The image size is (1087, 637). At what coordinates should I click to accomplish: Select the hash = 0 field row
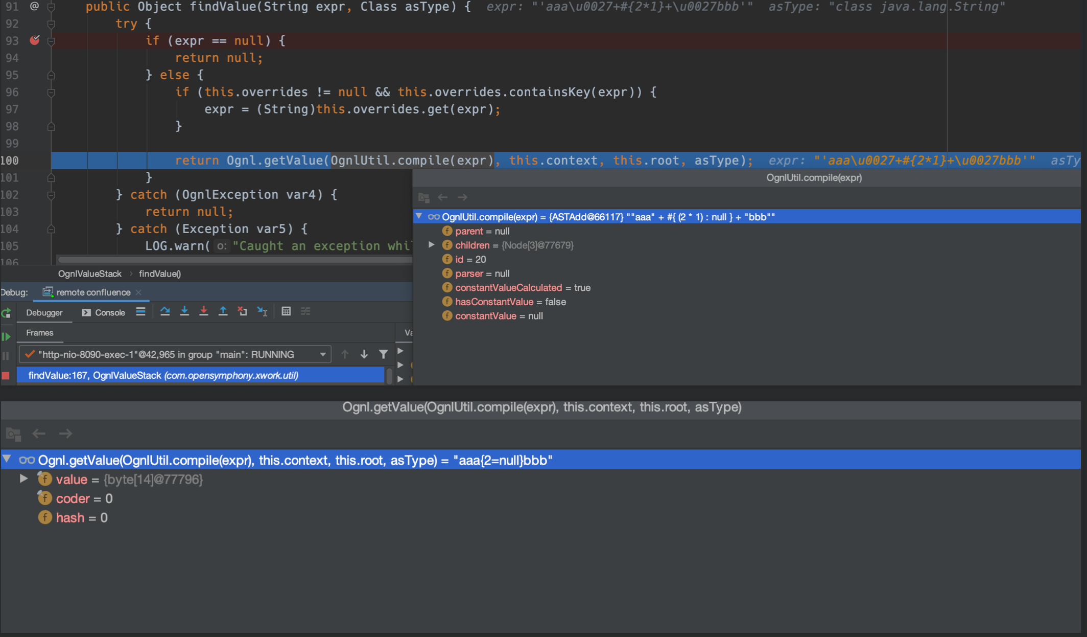(x=540, y=518)
